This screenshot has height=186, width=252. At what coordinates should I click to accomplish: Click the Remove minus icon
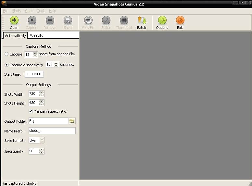[x=50, y=20]
